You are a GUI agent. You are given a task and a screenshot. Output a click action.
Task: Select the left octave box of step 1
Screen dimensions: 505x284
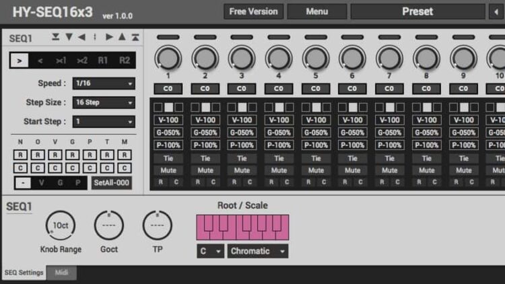tap(158, 107)
